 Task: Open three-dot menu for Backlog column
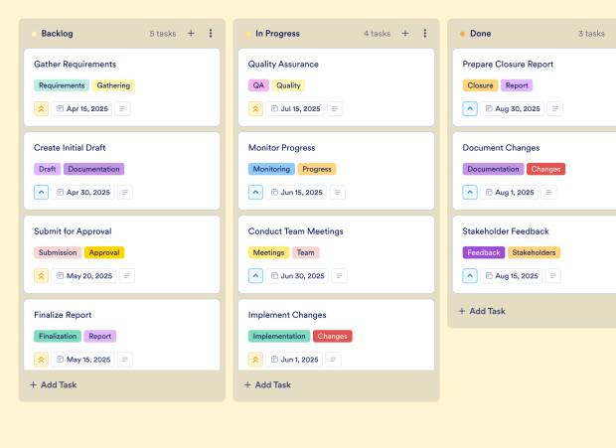coord(211,33)
